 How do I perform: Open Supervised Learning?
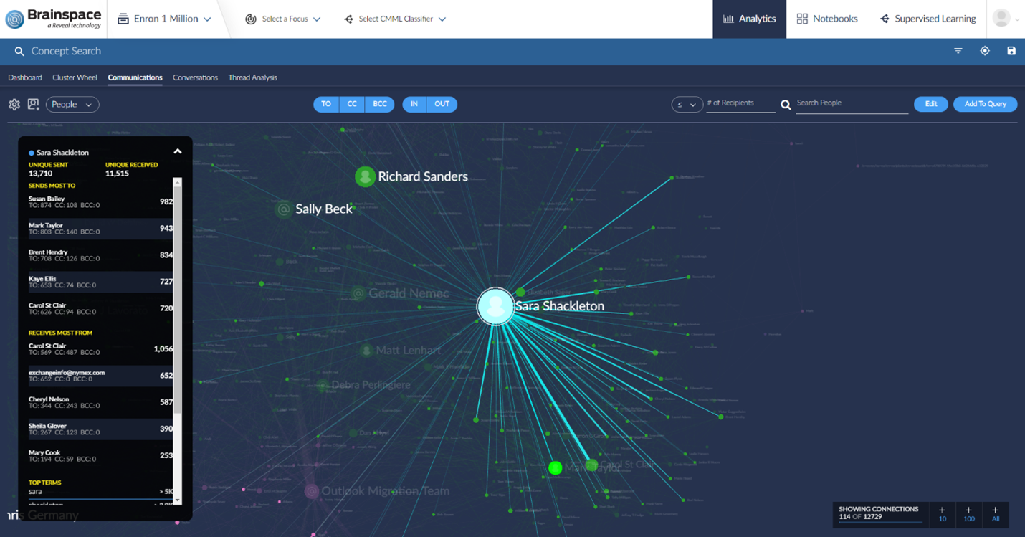928,19
